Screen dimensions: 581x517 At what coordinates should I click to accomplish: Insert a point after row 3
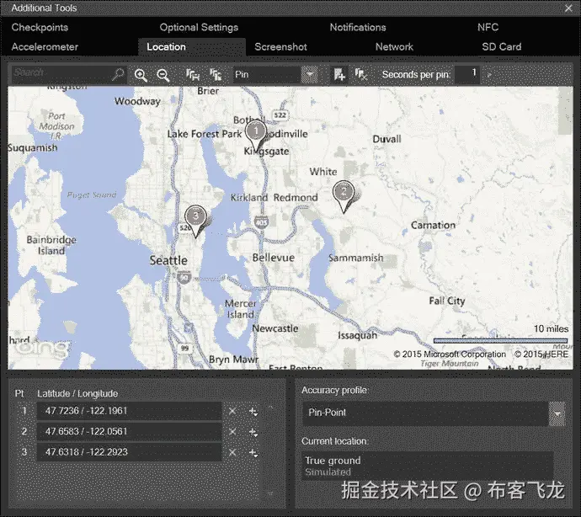253,453
